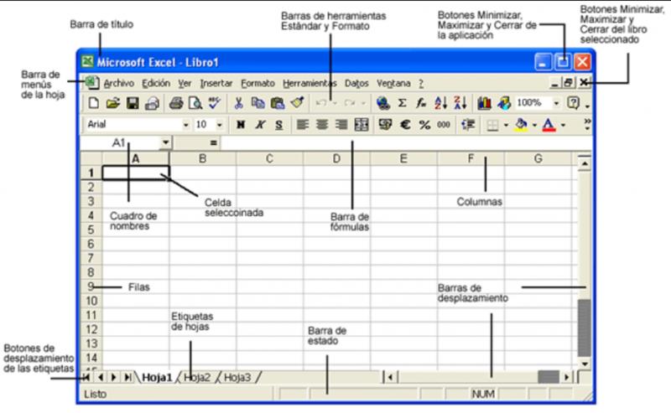This screenshot has width=671, height=413.
Task: Apply Percent style icon
Action: click(x=424, y=125)
